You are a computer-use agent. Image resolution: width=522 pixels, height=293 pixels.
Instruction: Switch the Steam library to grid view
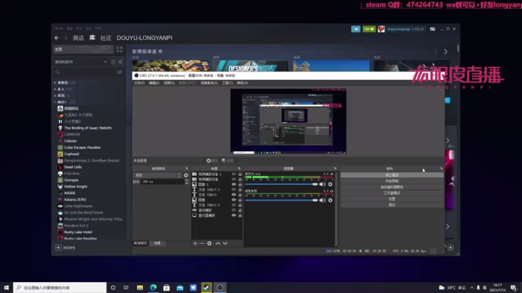(x=119, y=49)
